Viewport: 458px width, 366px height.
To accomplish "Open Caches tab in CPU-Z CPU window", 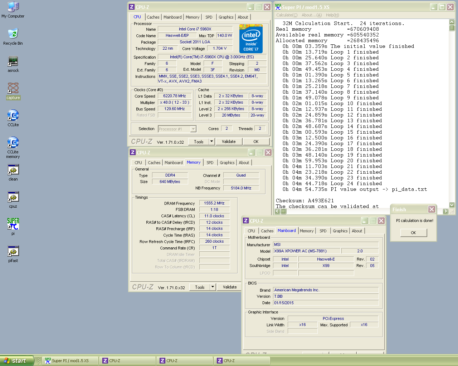I will coord(153,17).
